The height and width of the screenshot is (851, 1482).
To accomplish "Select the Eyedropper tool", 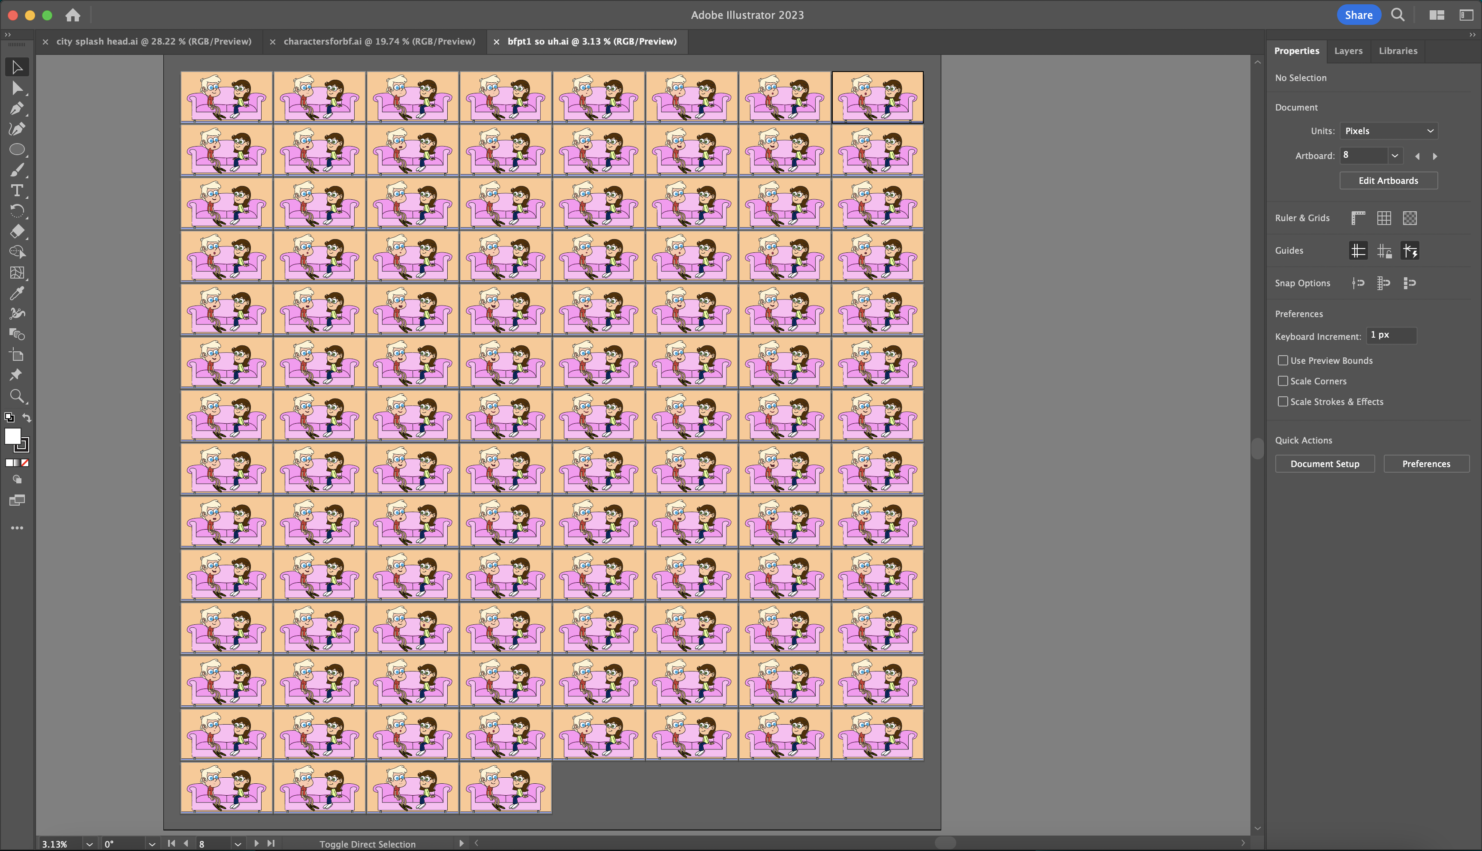I will coord(17,294).
